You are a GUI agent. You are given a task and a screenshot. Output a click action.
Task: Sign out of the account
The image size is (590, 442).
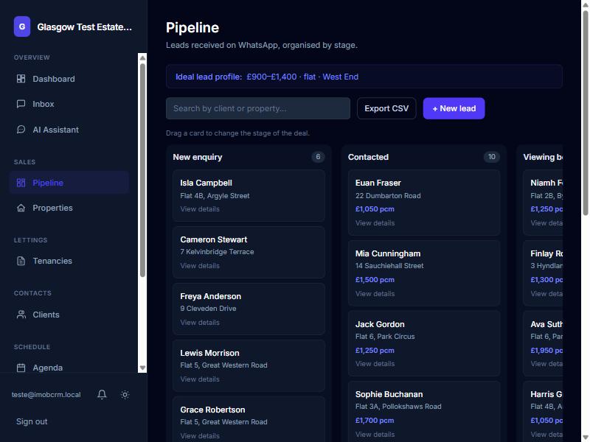click(x=32, y=421)
